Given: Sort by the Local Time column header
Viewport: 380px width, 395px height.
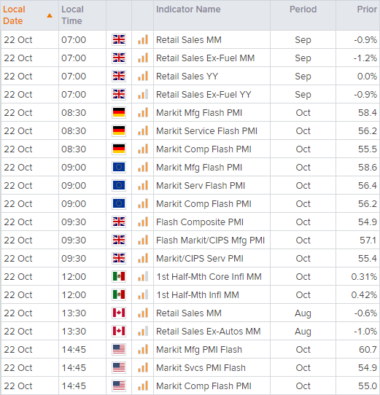Looking at the screenshot, I should (x=72, y=15).
